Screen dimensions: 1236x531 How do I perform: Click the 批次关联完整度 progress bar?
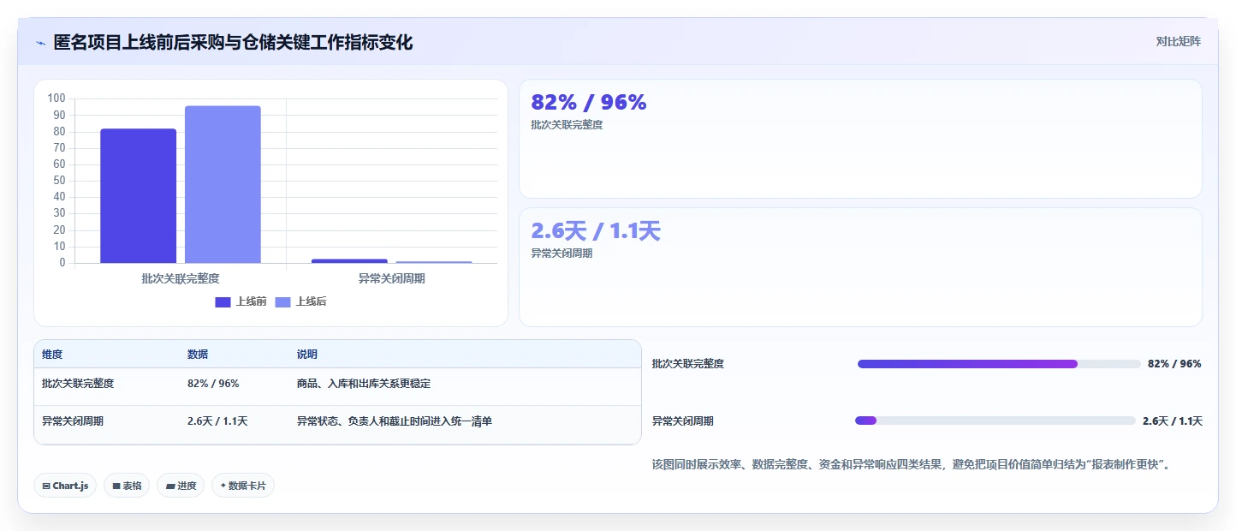(999, 364)
